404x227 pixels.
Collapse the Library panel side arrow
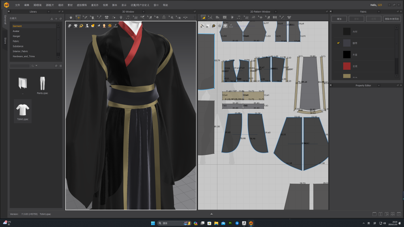coord(9,11)
